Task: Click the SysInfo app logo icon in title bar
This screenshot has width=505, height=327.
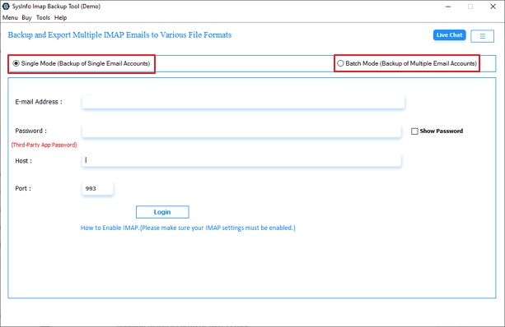Action: (x=6, y=6)
